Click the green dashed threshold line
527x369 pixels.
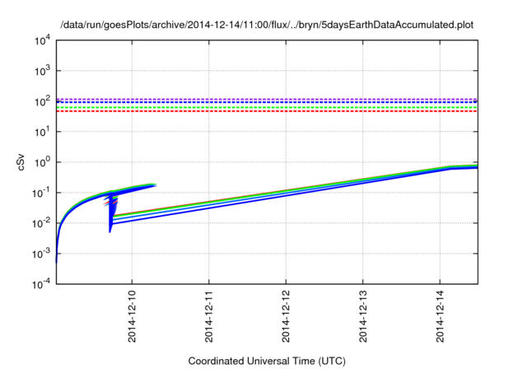click(x=267, y=108)
